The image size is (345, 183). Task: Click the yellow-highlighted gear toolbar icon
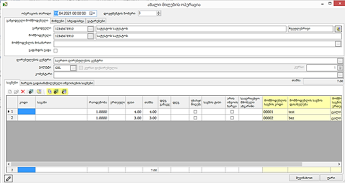56,91
